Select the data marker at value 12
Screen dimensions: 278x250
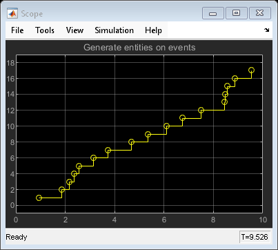pos(201,110)
